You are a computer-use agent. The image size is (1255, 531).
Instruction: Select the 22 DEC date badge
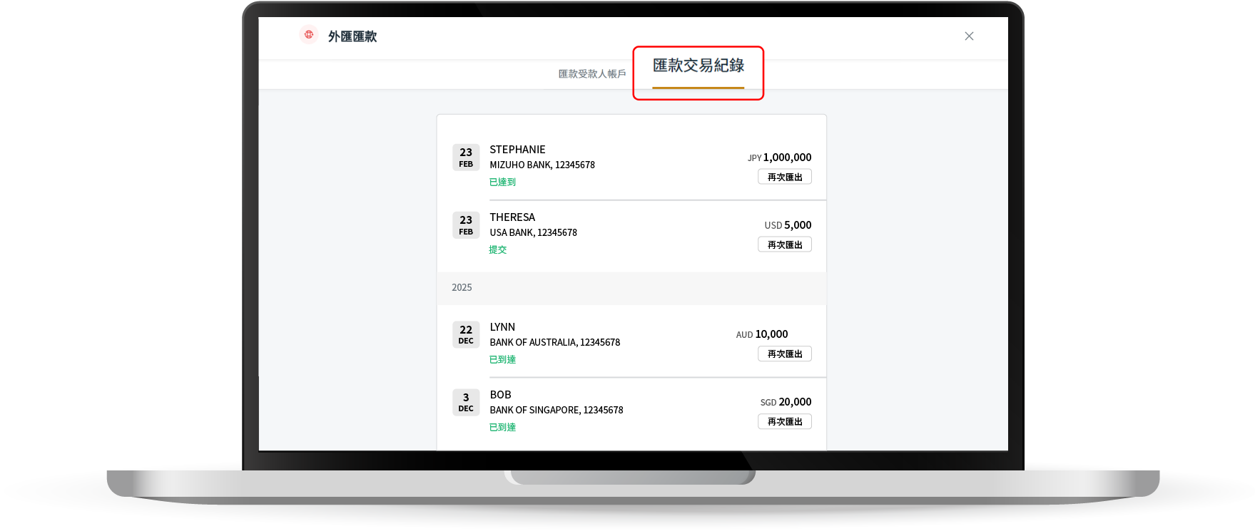click(466, 334)
